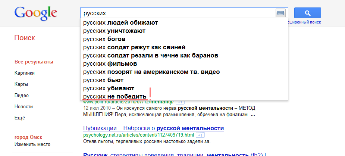
Task: Switch to Картинки results
Action: 24,73
